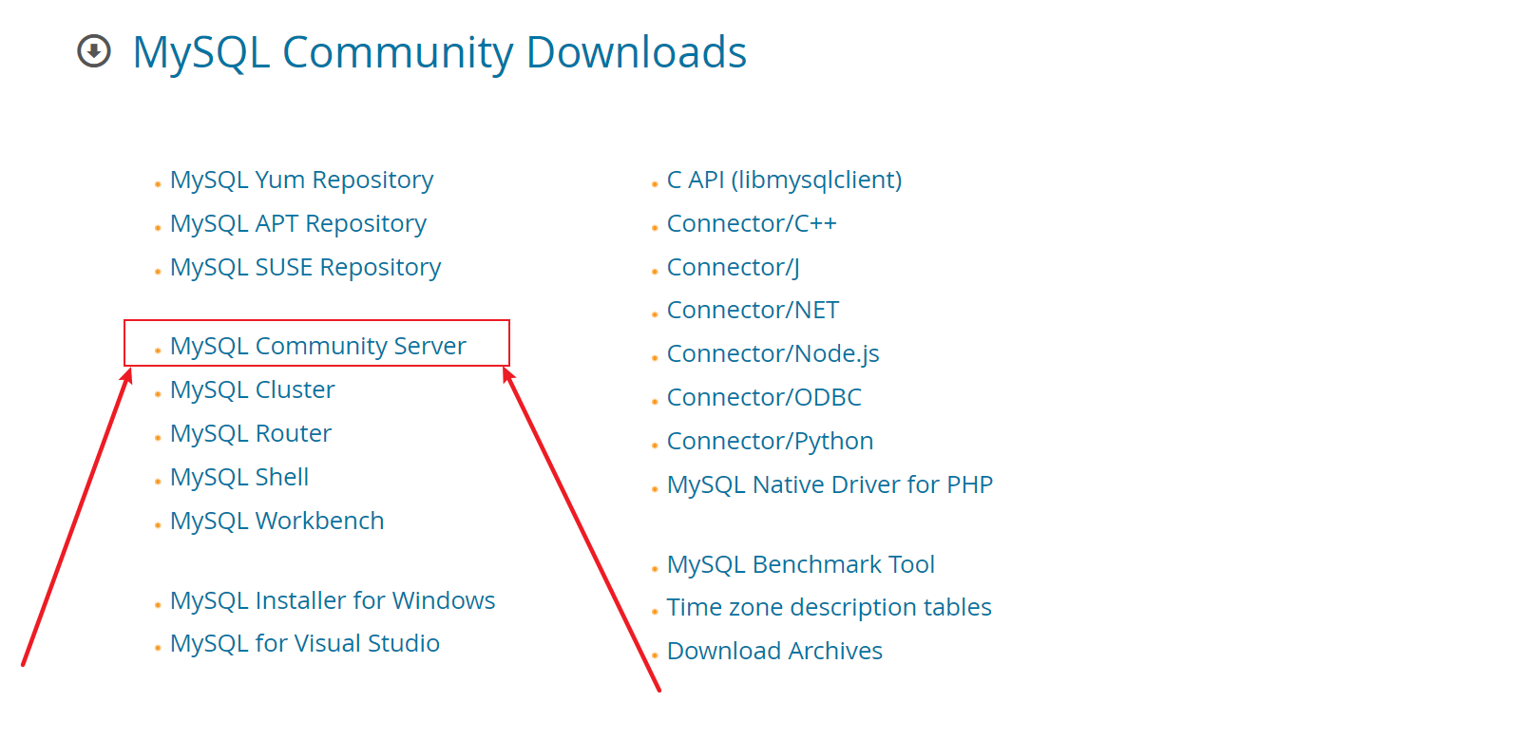Choose Connector/NET link

click(x=753, y=310)
